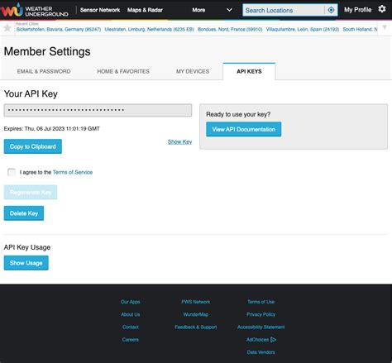Viewport: 392px width, 363px height.
Task: Open Maps & Radar menu
Action: pyautogui.click(x=145, y=10)
